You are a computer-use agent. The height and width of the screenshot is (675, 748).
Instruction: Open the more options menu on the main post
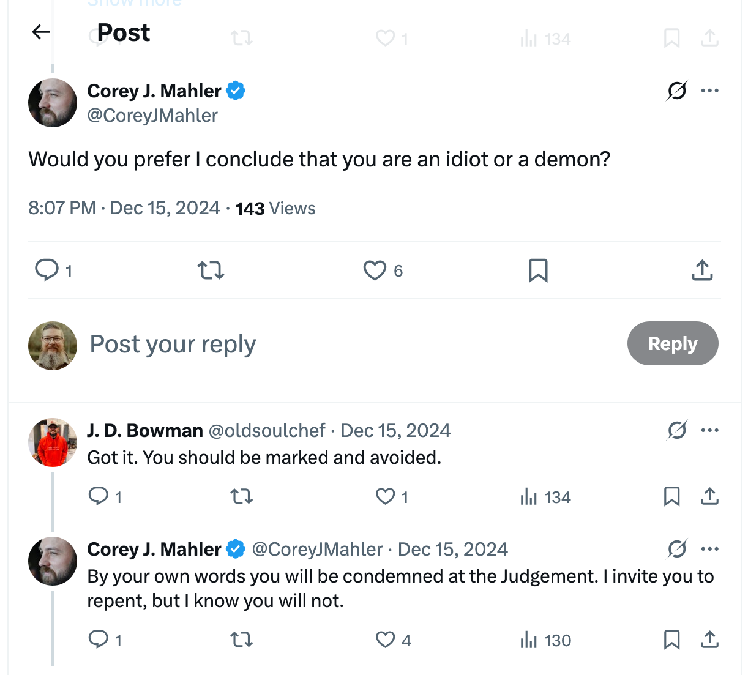pyautogui.click(x=710, y=90)
